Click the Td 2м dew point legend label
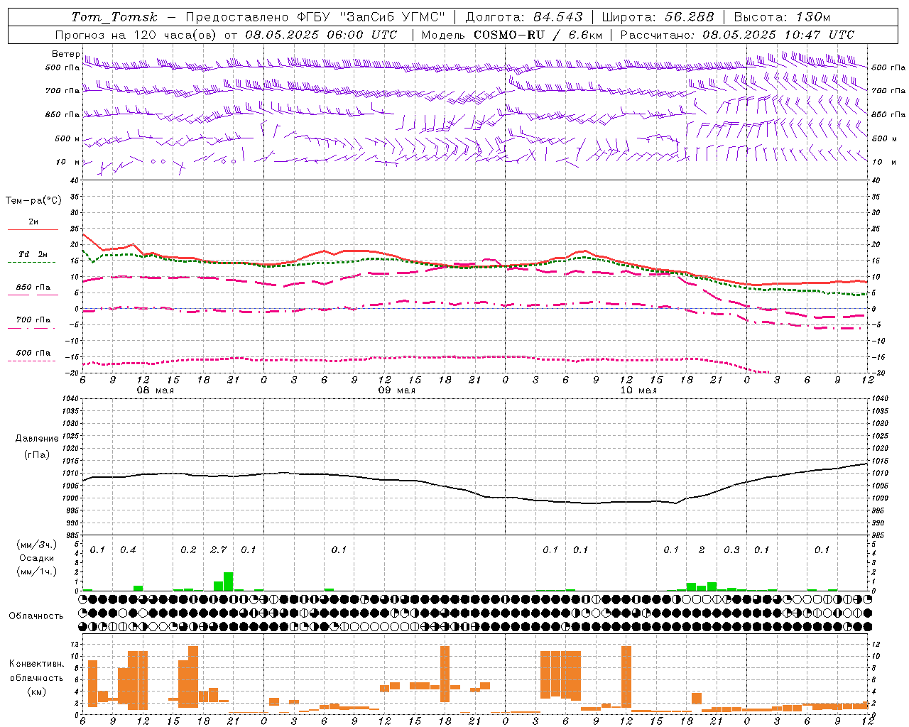The image size is (909, 727). (33, 254)
